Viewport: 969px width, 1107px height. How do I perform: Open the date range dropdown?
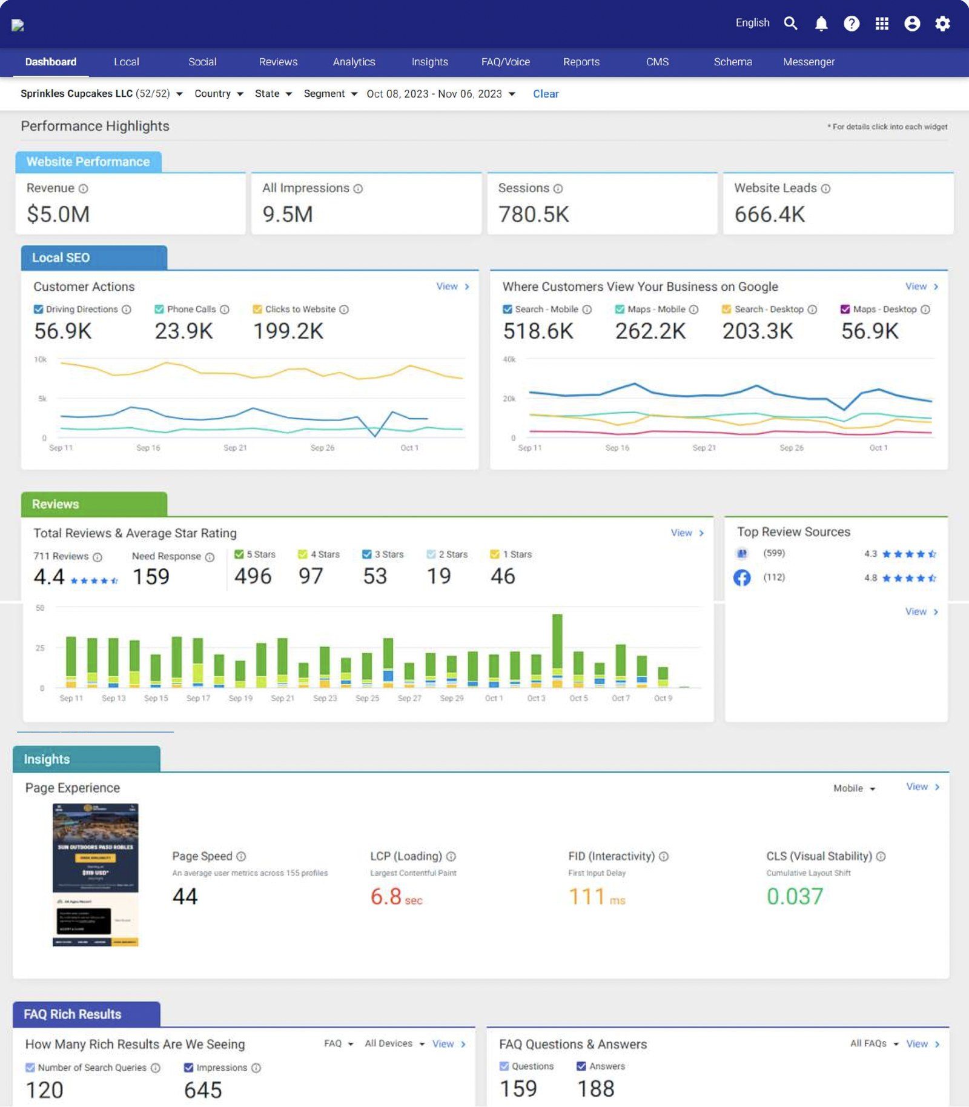(441, 94)
